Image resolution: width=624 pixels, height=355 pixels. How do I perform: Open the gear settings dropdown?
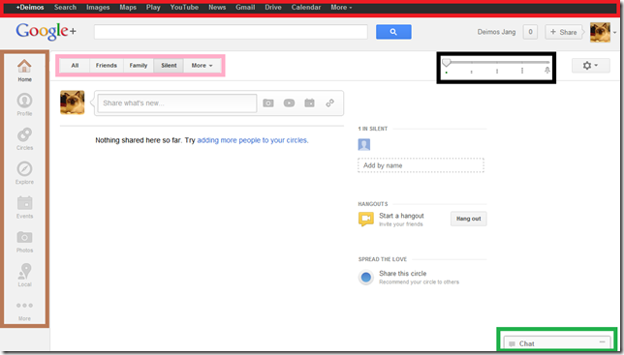coord(591,66)
